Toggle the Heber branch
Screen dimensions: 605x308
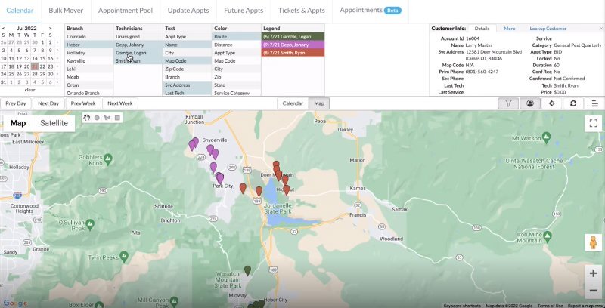(x=88, y=45)
